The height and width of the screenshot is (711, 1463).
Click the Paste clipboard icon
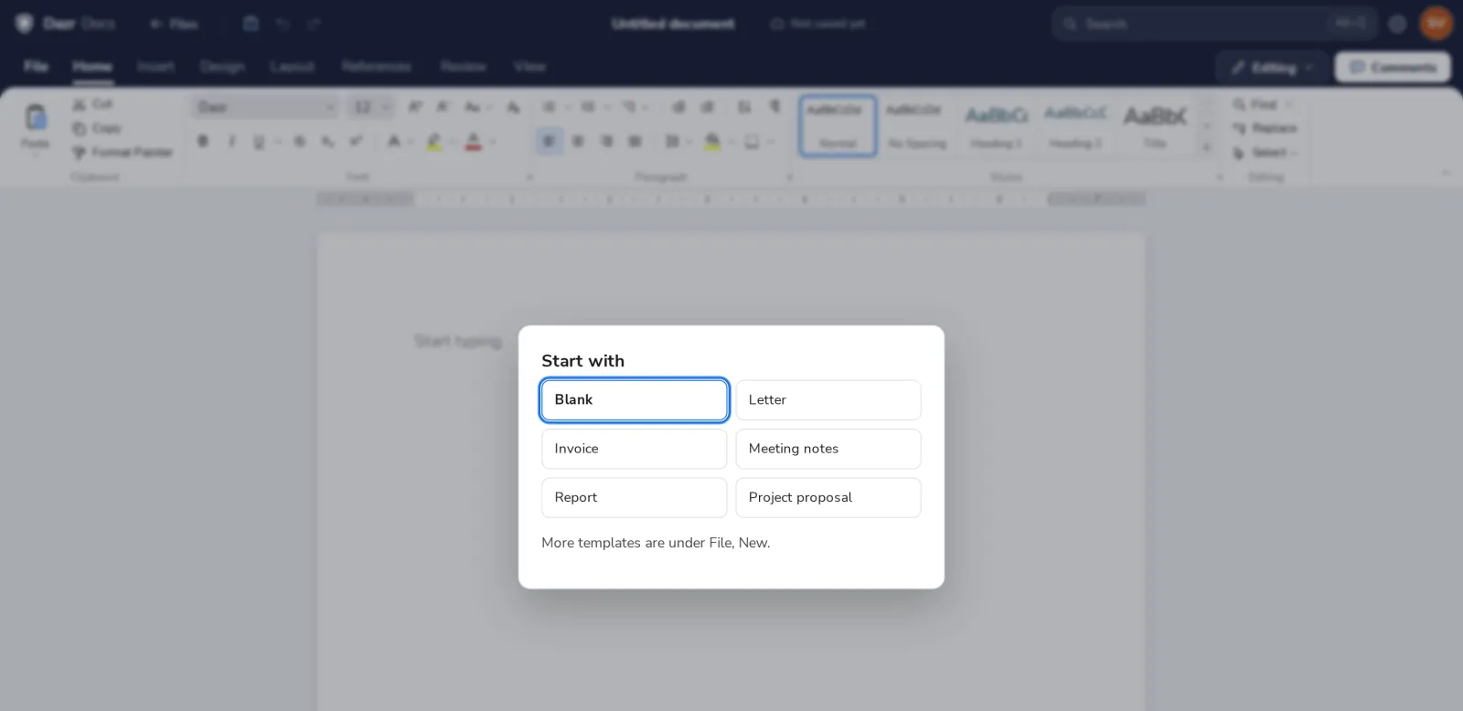pyautogui.click(x=36, y=117)
